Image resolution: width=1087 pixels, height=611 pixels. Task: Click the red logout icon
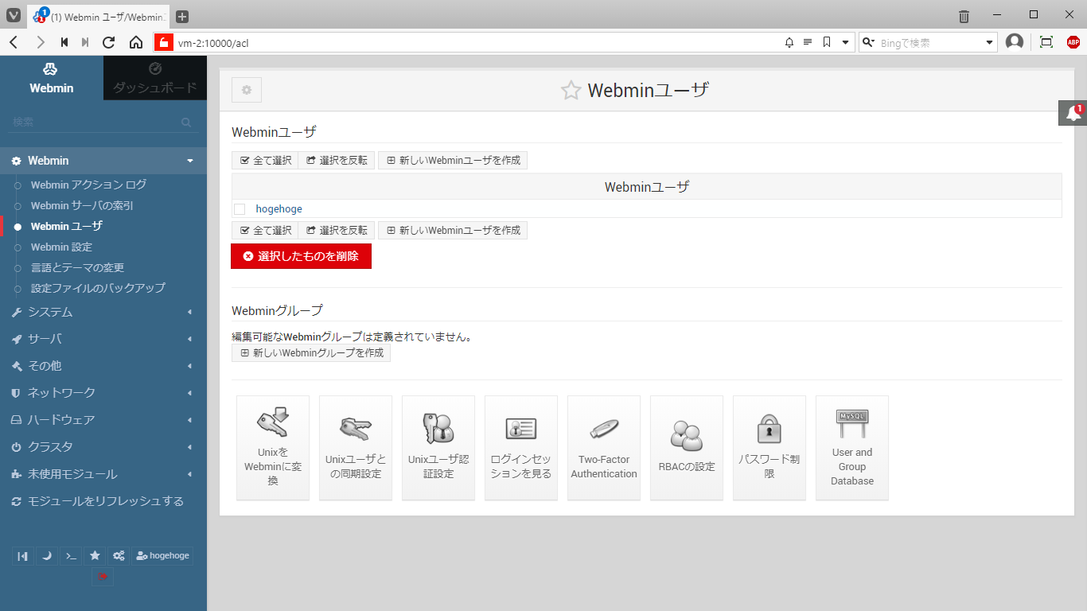[x=103, y=576]
